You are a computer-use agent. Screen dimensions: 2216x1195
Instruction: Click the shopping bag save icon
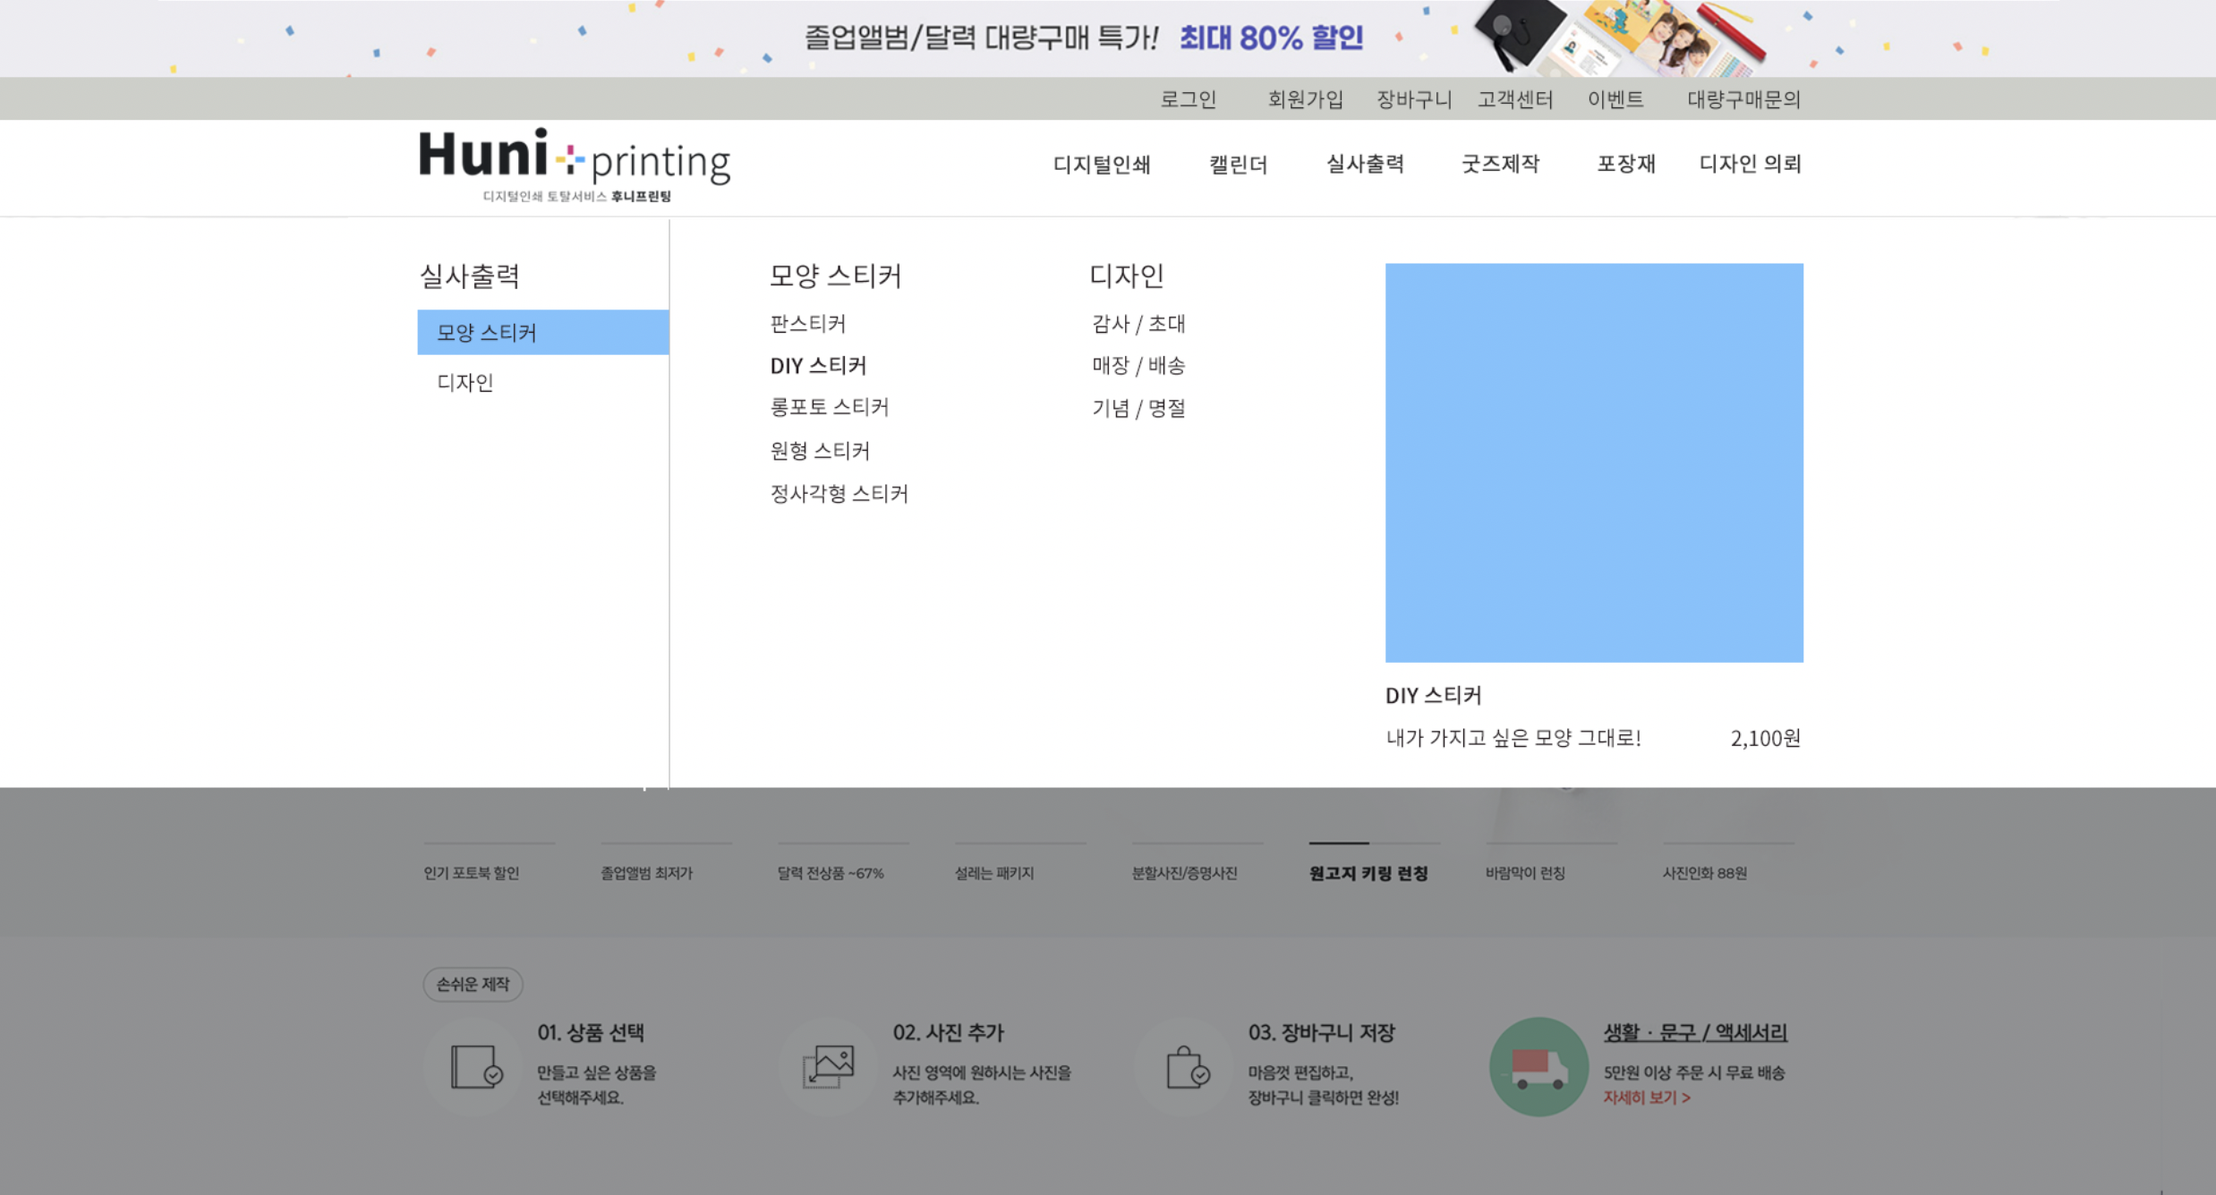(x=1185, y=1066)
